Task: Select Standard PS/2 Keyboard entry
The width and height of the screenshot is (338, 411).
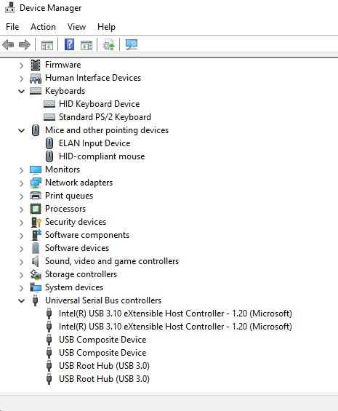Action: 105,117
